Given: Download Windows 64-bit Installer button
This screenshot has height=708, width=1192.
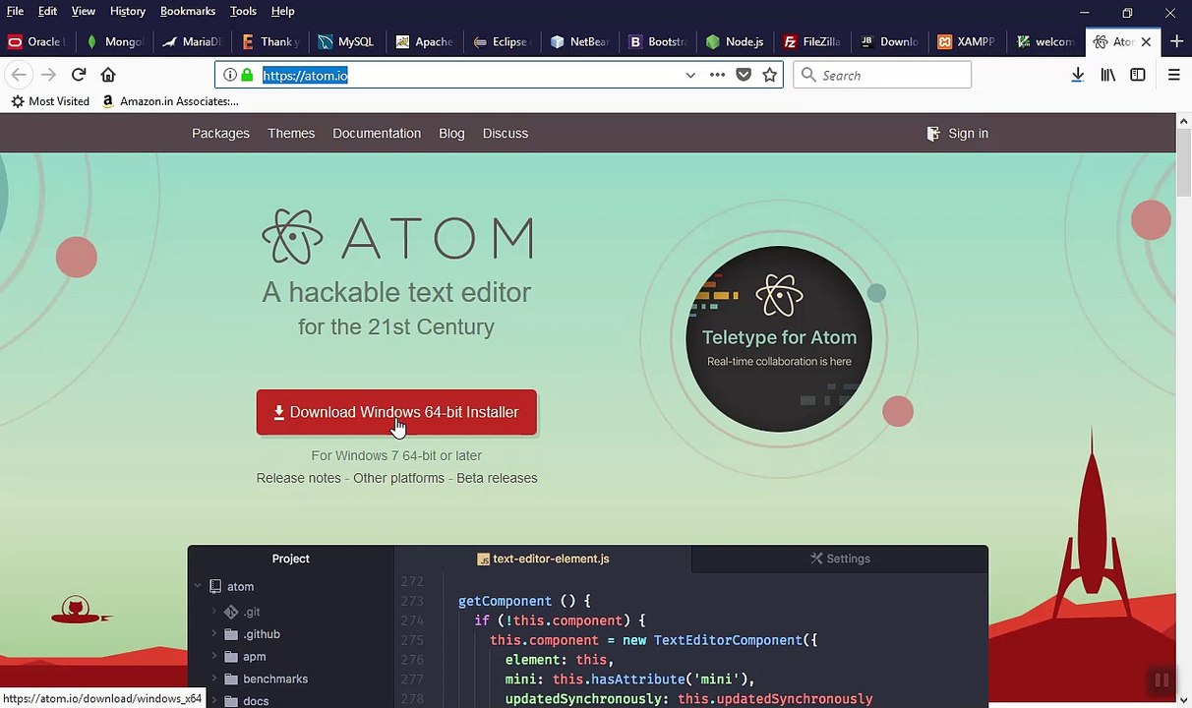Looking at the screenshot, I should click(396, 412).
